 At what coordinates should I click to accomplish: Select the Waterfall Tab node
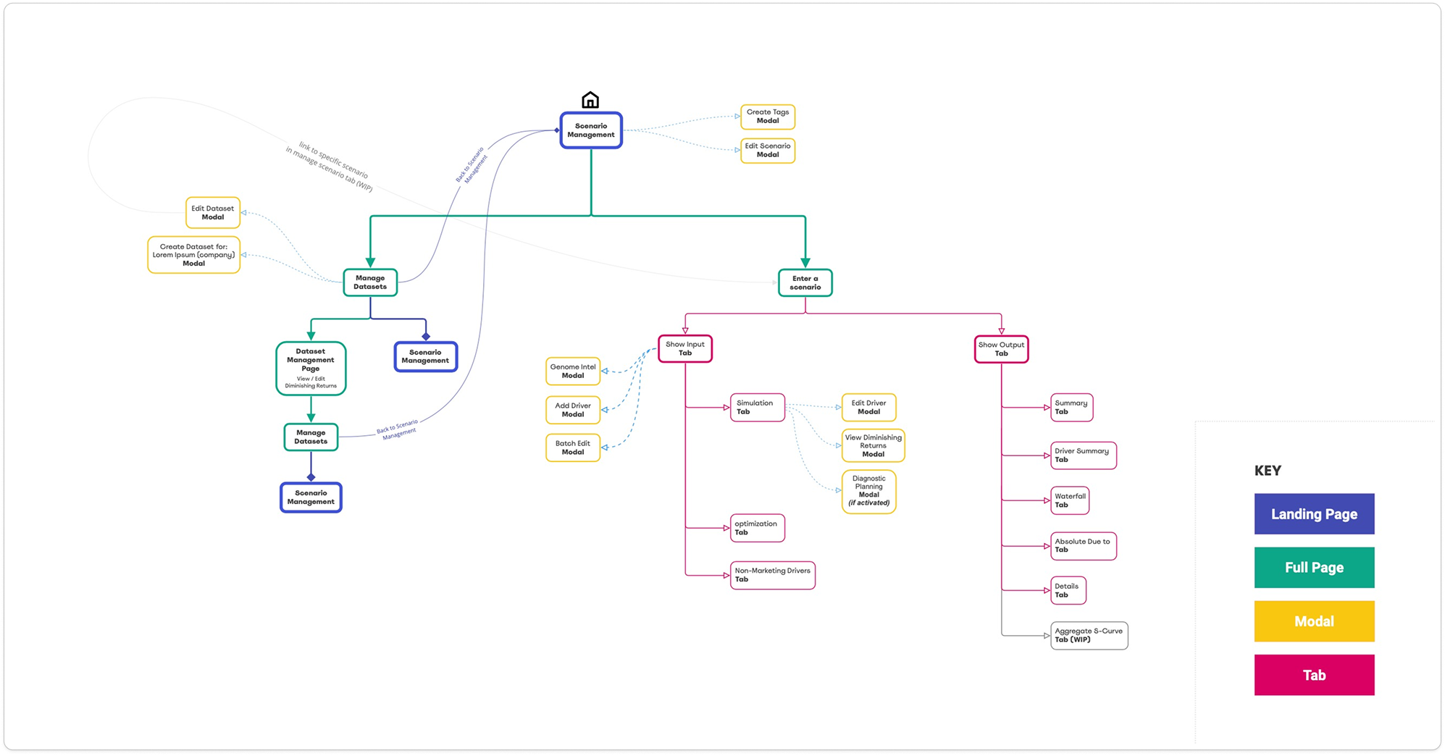[1070, 500]
